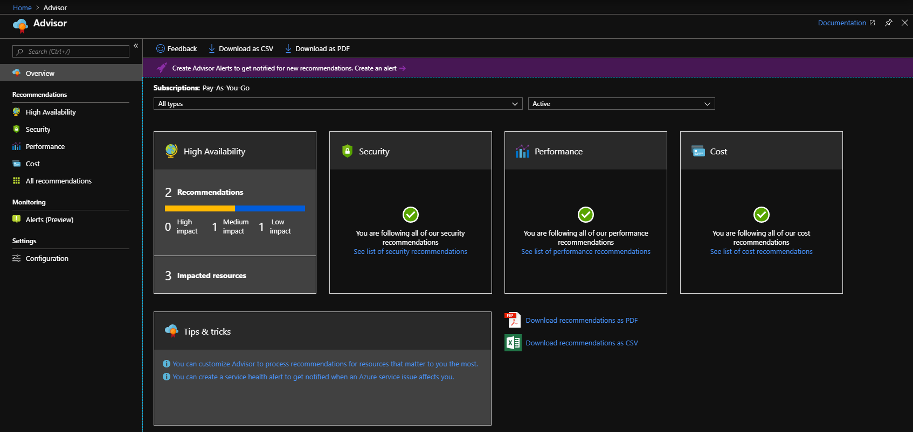This screenshot has width=913, height=432.
Task: Open the Cost recommendations sidebar item
Action: 33,164
